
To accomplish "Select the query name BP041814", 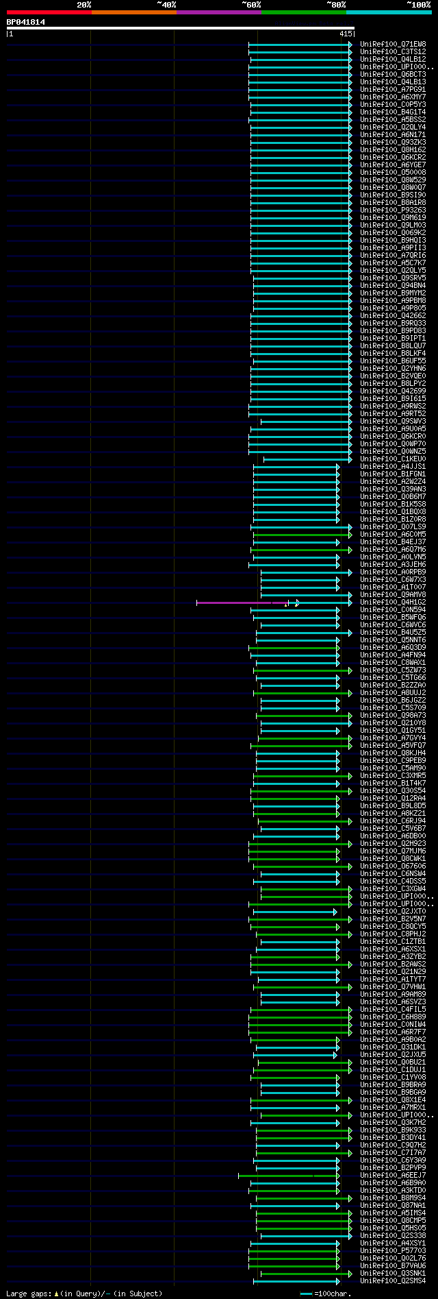I will [26, 22].
